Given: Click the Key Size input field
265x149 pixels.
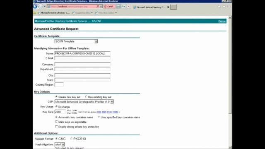Looking at the screenshot, I should pos(60,112).
